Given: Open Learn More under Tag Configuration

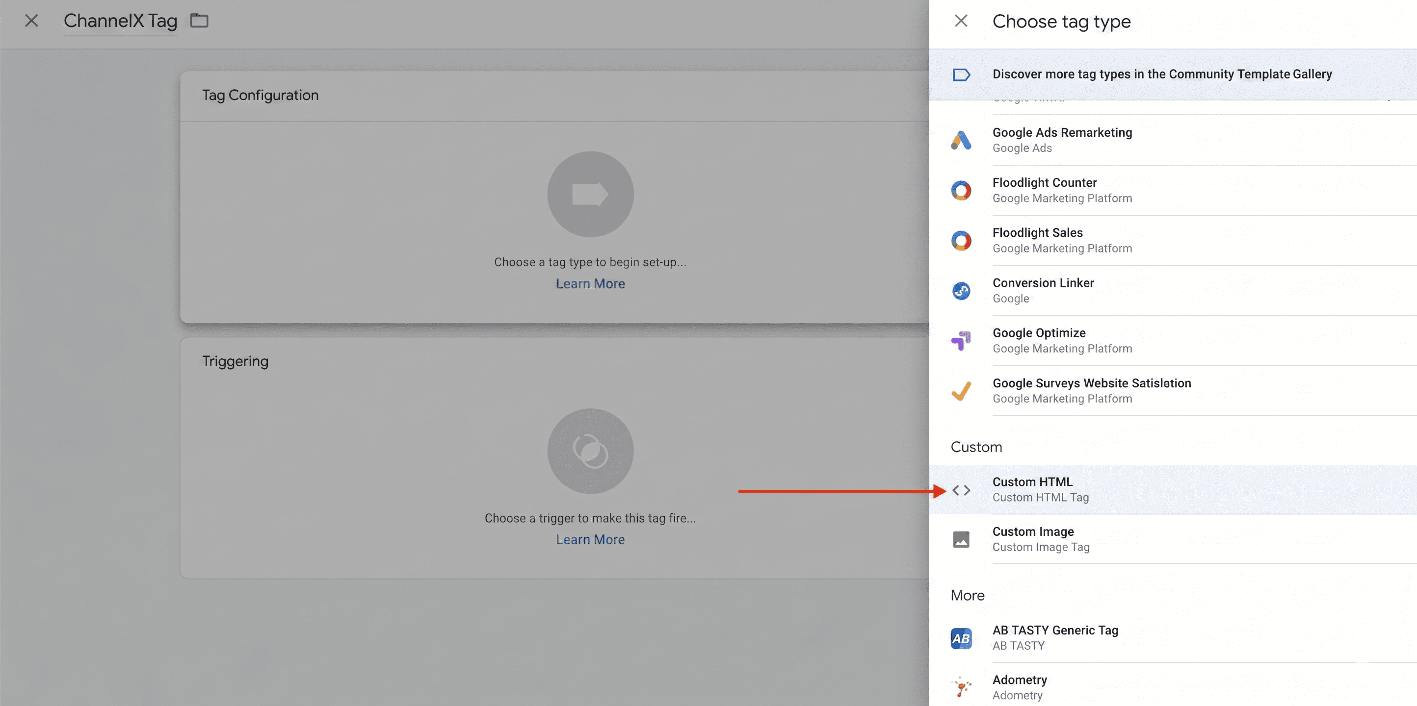Looking at the screenshot, I should (590, 284).
